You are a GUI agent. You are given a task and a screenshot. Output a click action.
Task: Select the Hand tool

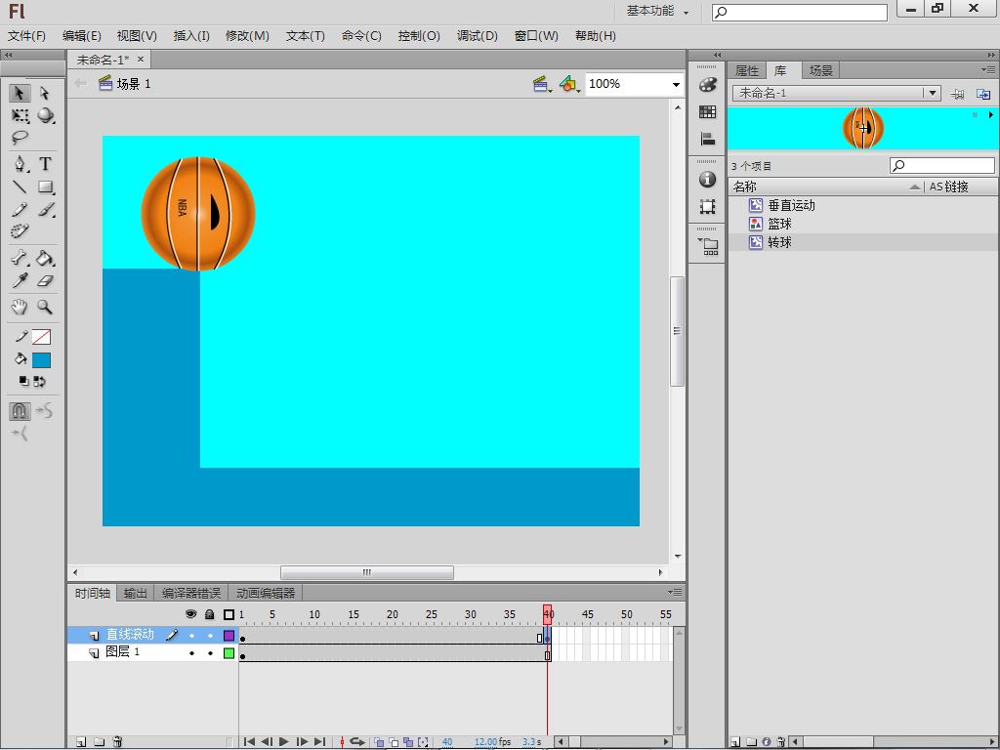click(x=20, y=307)
